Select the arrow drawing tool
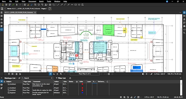This screenshot has height=99, width=186. pos(62,5)
